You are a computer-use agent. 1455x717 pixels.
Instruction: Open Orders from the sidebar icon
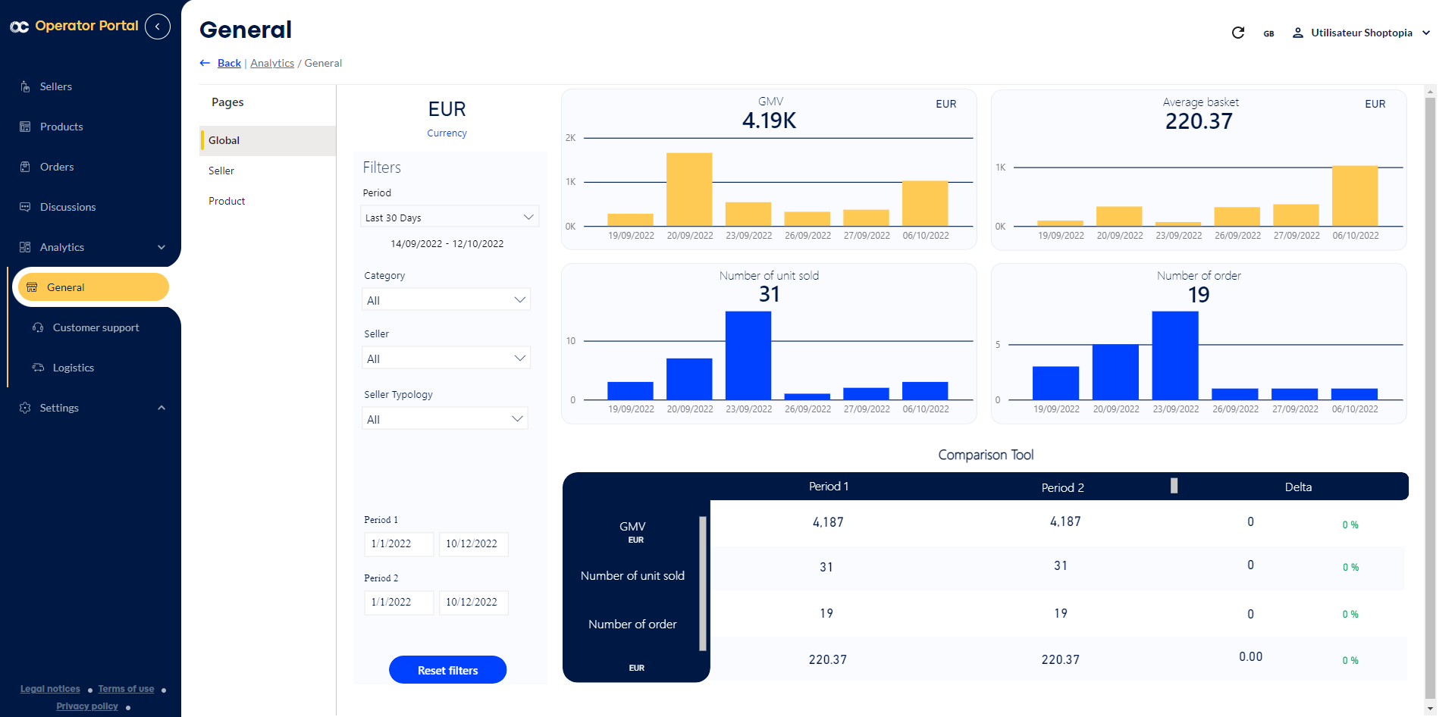point(25,166)
